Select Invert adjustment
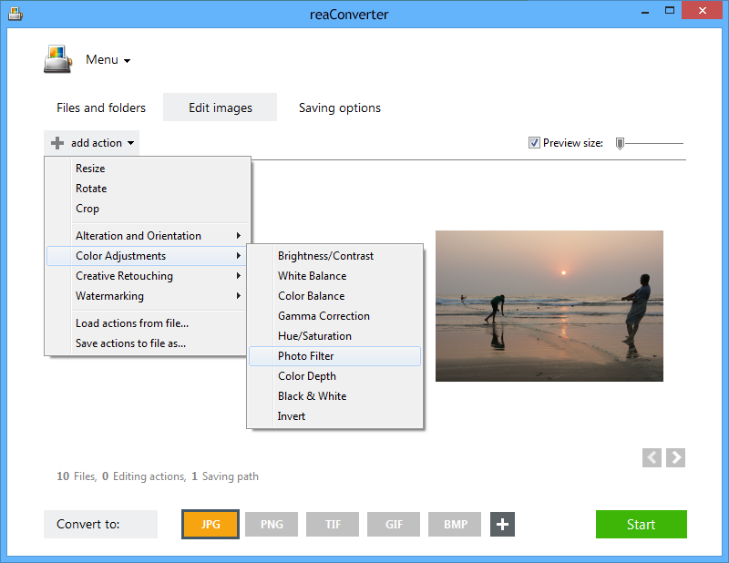 [x=334, y=416]
